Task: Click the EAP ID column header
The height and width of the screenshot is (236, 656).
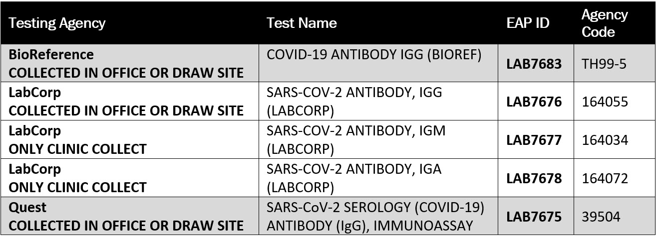Action: pos(528,23)
